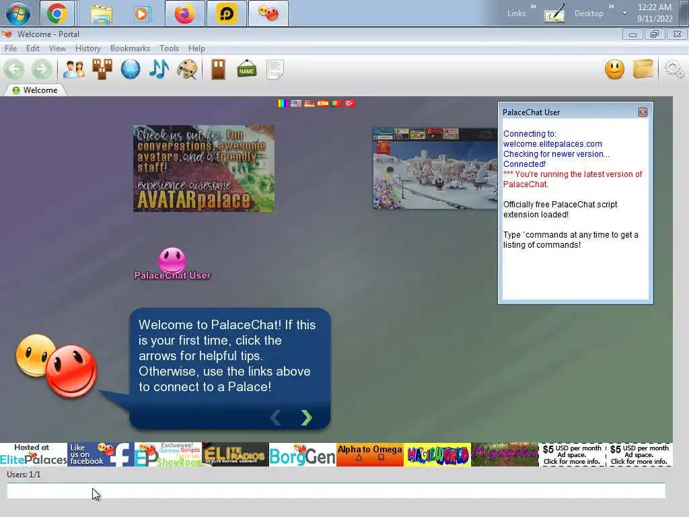
Task: Click the Back arrow toolbar icon
Action: click(13, 69)
